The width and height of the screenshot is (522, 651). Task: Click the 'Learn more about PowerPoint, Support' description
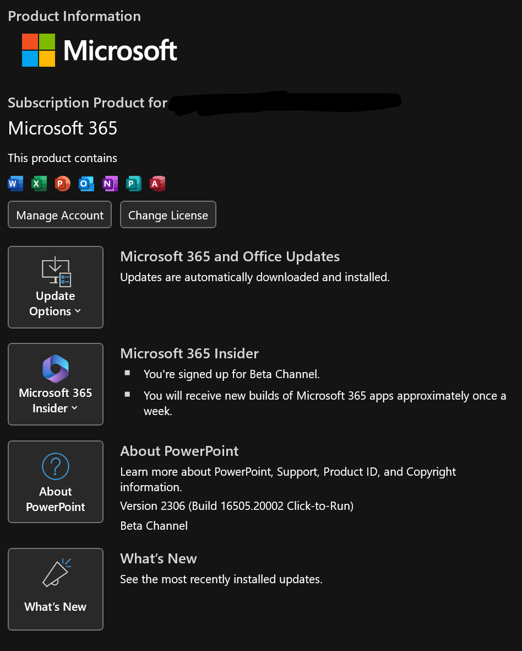click(288, 479)
